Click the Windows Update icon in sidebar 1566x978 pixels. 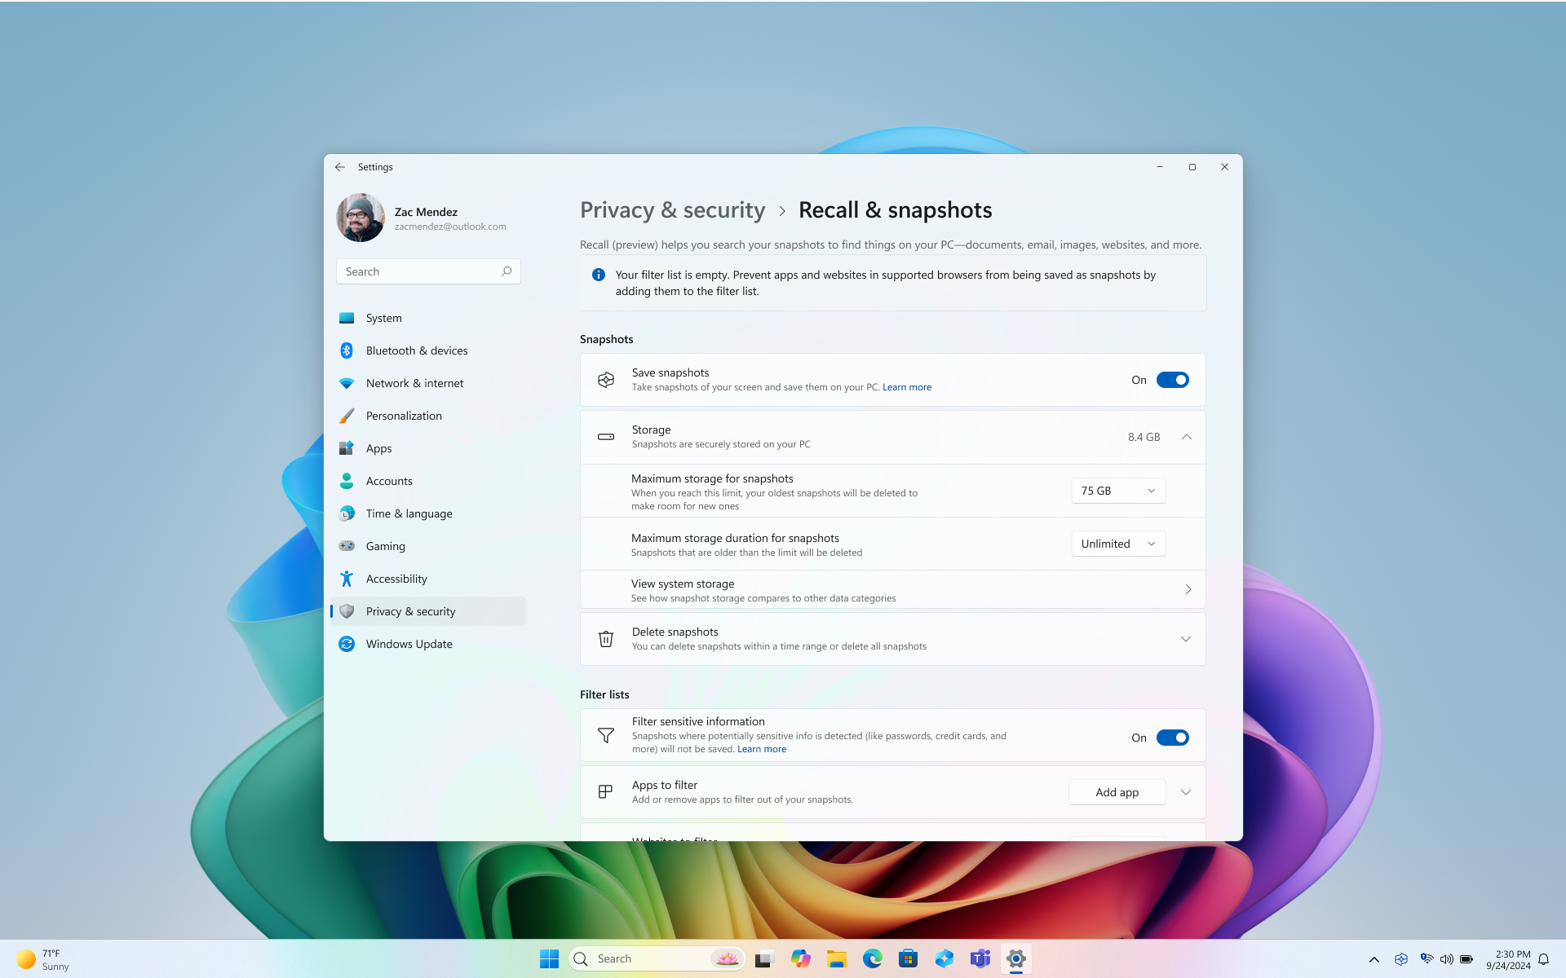346,643
